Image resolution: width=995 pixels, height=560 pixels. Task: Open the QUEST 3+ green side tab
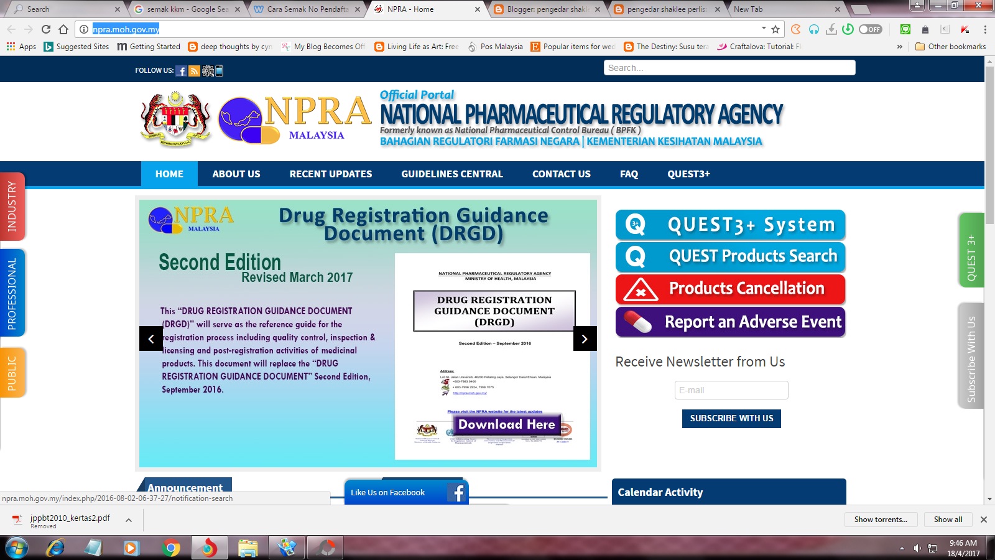pos(971,250)
